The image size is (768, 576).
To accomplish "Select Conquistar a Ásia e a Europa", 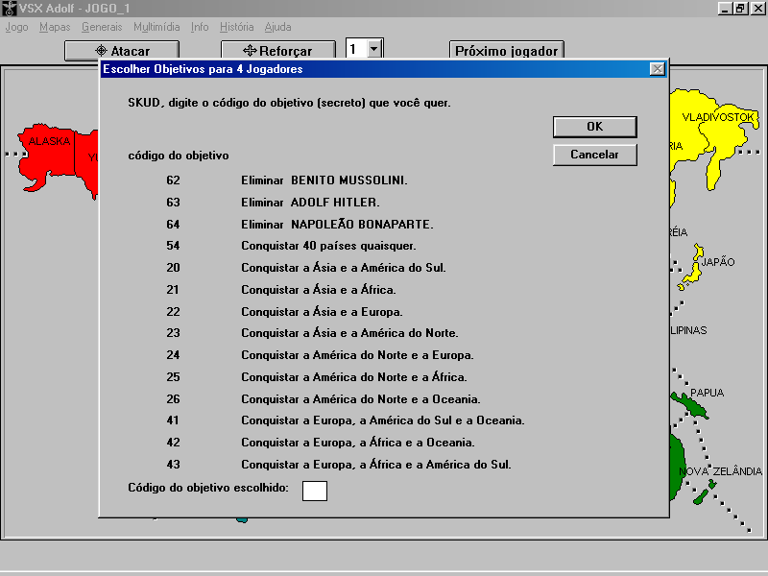I will (322, 311).
